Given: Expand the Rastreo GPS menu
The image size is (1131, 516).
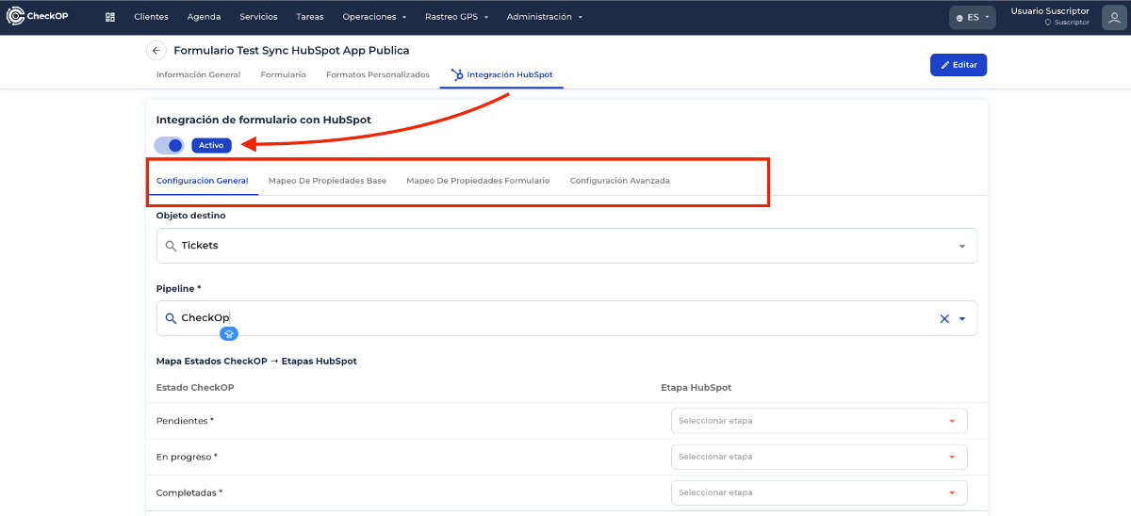Looking at the screenshot, I should 455,17.
